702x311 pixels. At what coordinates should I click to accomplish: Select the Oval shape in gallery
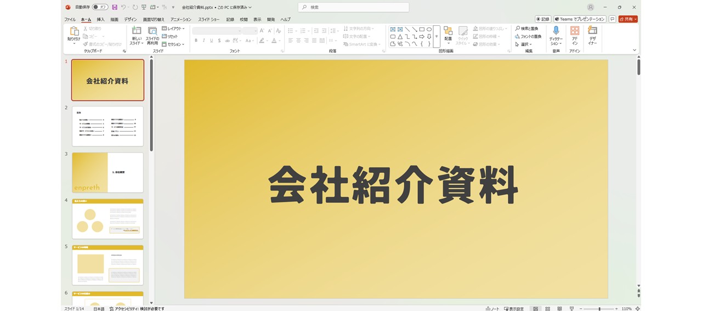tap(429, 30)
